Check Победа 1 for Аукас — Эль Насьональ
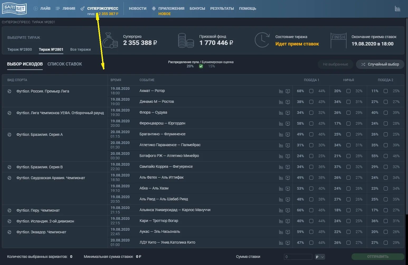Viewport: 408px width, 265px height. (311, 232)
